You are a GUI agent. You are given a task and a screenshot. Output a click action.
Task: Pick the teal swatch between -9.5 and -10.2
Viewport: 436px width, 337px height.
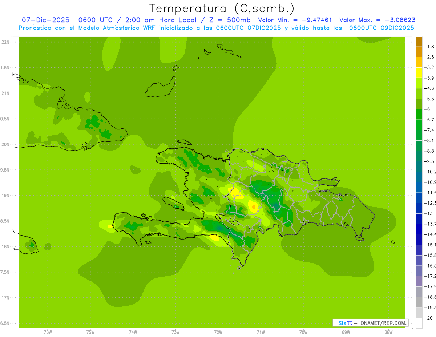419,167
